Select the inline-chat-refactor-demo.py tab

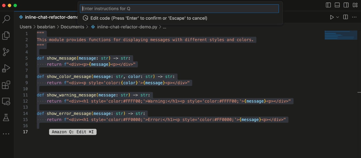(x=47, y=17)
